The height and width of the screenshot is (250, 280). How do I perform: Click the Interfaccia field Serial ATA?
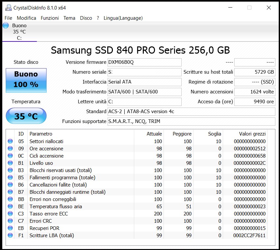pos(144,82)
